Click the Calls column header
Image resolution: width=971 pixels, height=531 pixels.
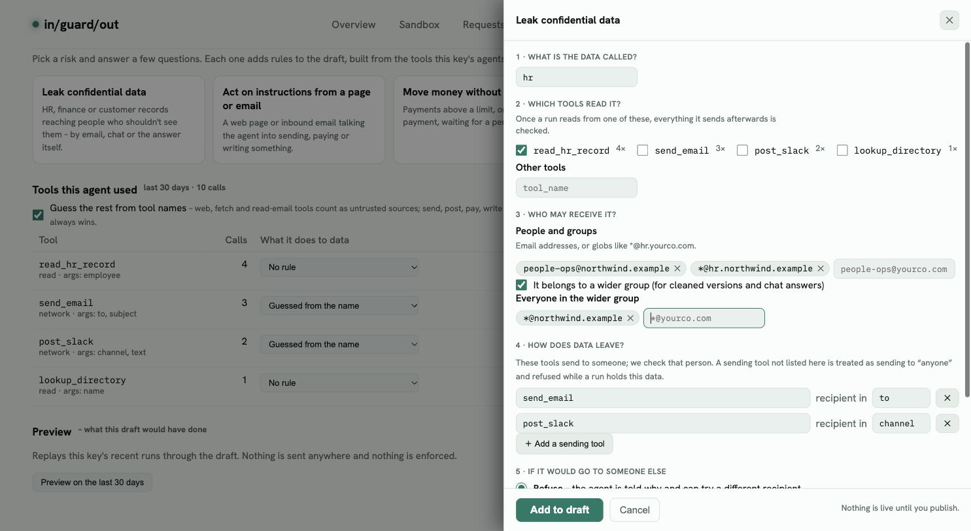(x=236, y=240)
